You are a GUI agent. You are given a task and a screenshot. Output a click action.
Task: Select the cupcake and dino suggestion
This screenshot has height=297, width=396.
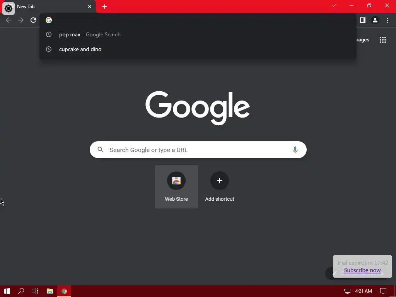click(x=198, y=49)
